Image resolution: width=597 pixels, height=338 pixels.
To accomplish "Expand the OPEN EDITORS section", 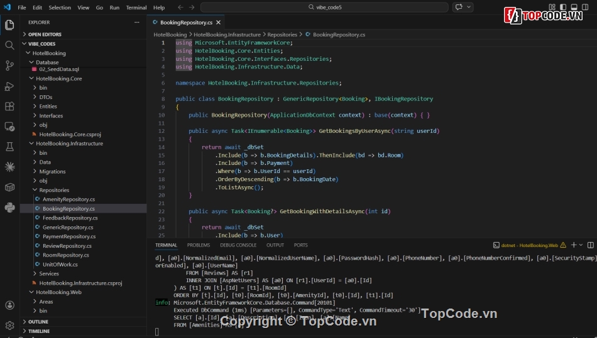I will coord(44,34).
